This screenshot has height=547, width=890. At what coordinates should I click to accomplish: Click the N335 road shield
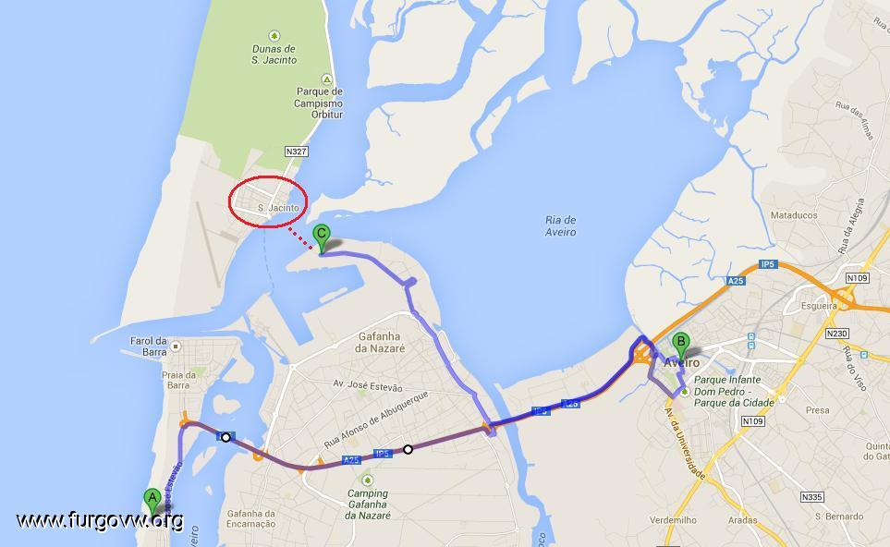click(811, 497)
